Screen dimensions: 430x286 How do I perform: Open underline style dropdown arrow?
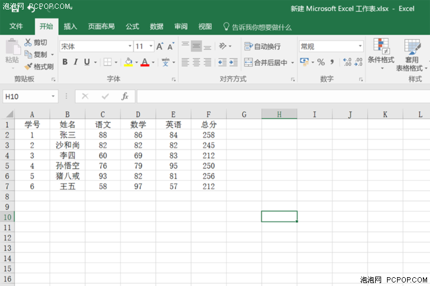pyautogui.click(x=95, y=62)
